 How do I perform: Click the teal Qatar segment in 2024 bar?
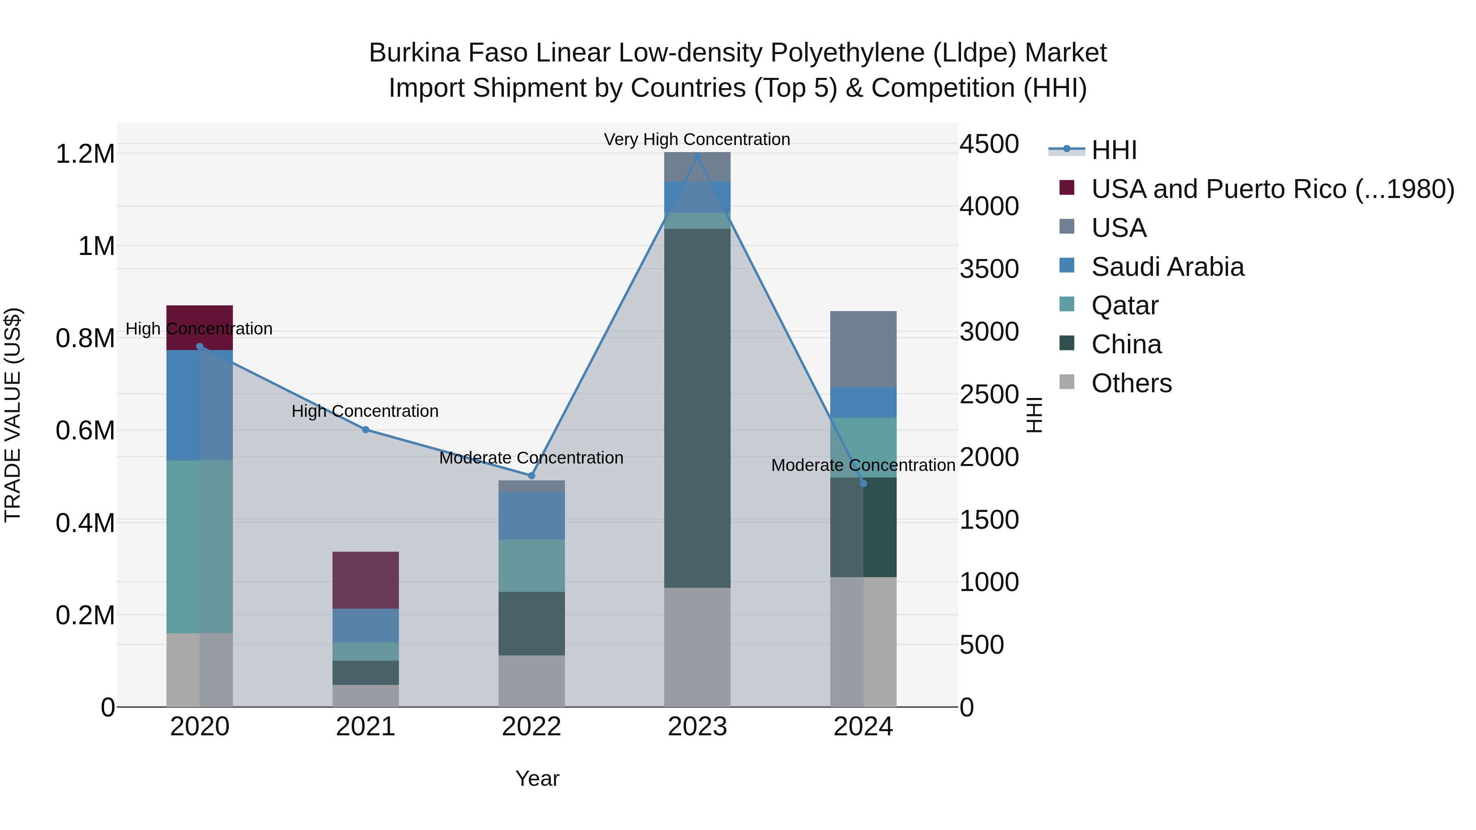[x=863, y=448]
